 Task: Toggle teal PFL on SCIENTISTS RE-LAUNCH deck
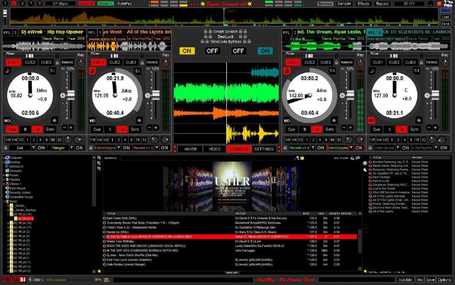click(373, 32)
